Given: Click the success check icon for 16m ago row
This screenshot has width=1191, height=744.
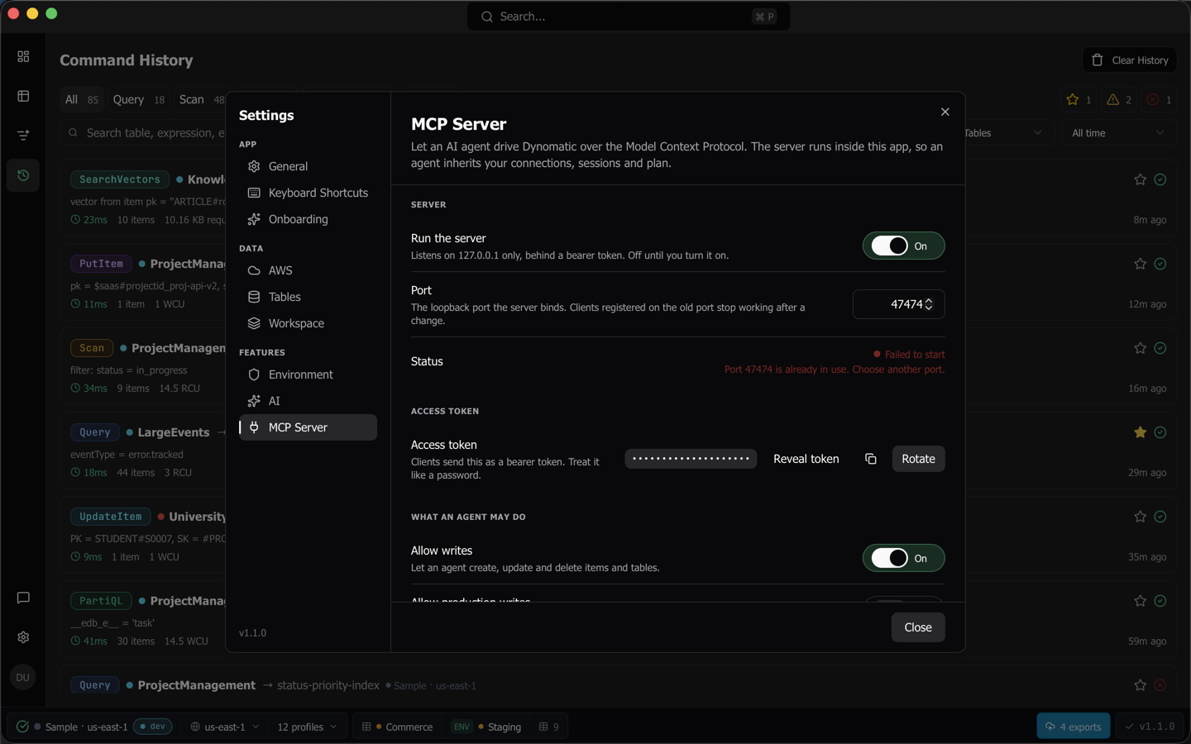Looking at the screenshot, I should [1160, 348].
